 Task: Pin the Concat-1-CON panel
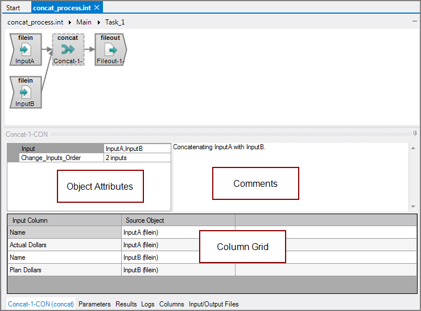click(415, 134)
